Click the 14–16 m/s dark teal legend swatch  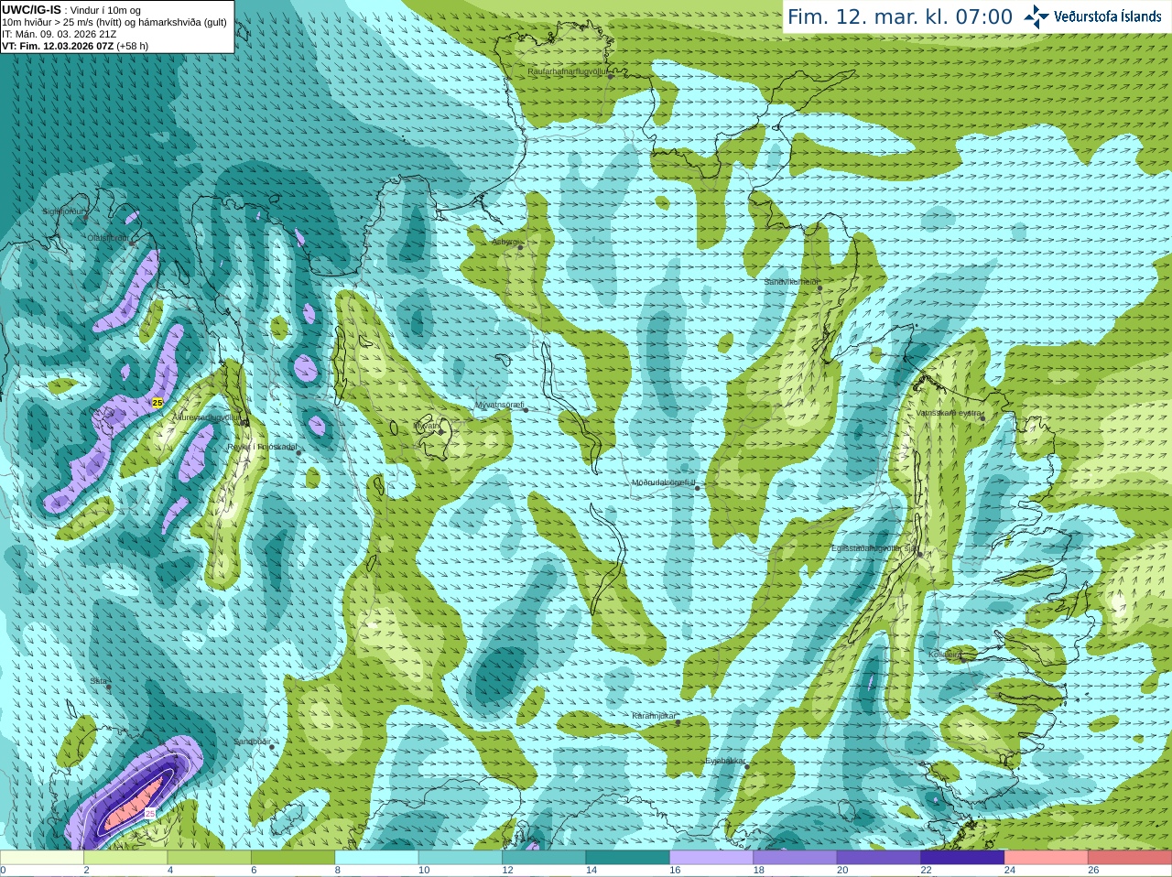[x=628, y=858]
